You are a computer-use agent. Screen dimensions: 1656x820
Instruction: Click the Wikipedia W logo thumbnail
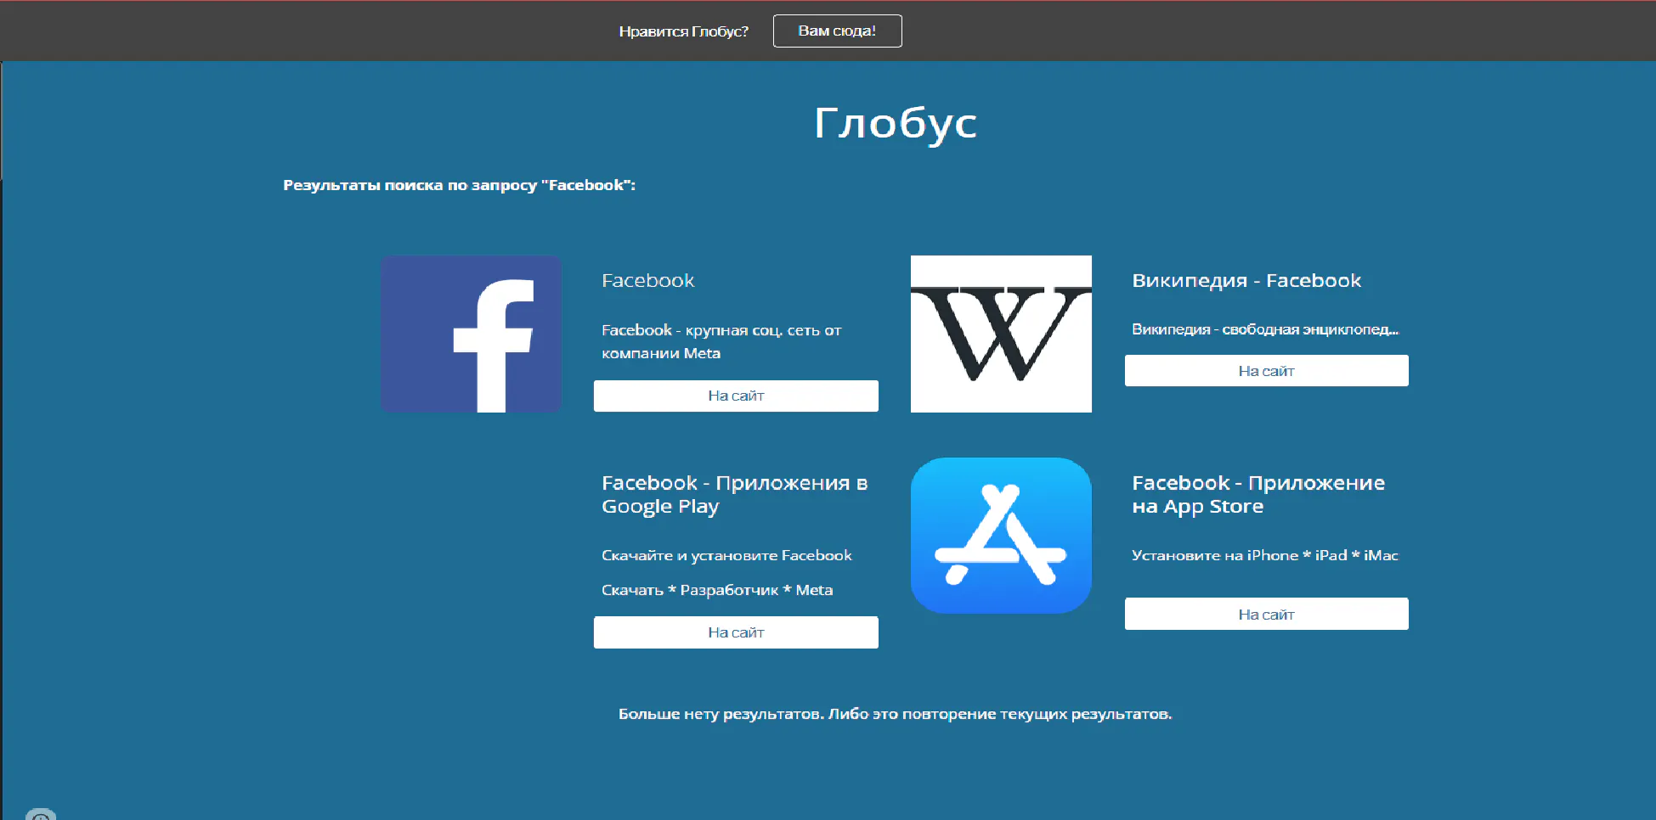pos(1001,334)
